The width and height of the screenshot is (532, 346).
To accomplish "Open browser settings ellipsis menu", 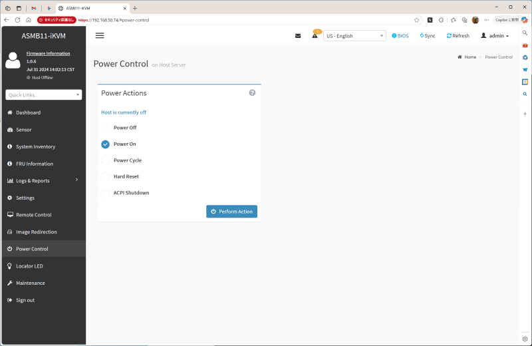I will [487, 20].
